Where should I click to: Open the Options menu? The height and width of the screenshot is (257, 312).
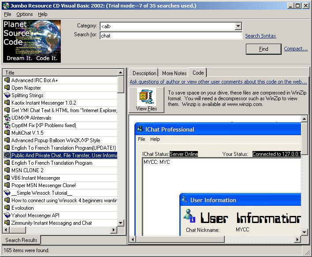tap(25, 15)
